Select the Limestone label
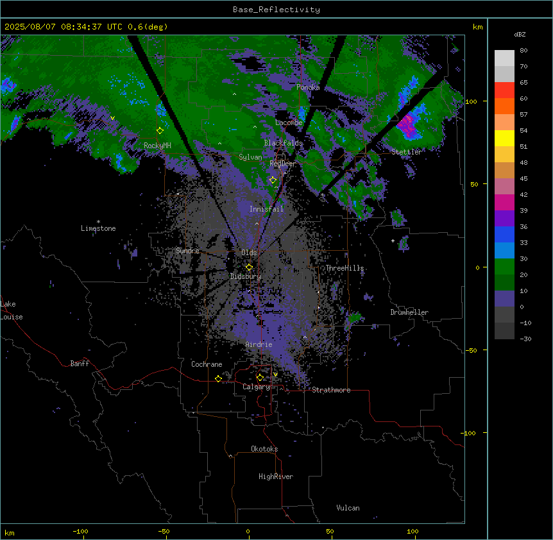 [98, 228]
